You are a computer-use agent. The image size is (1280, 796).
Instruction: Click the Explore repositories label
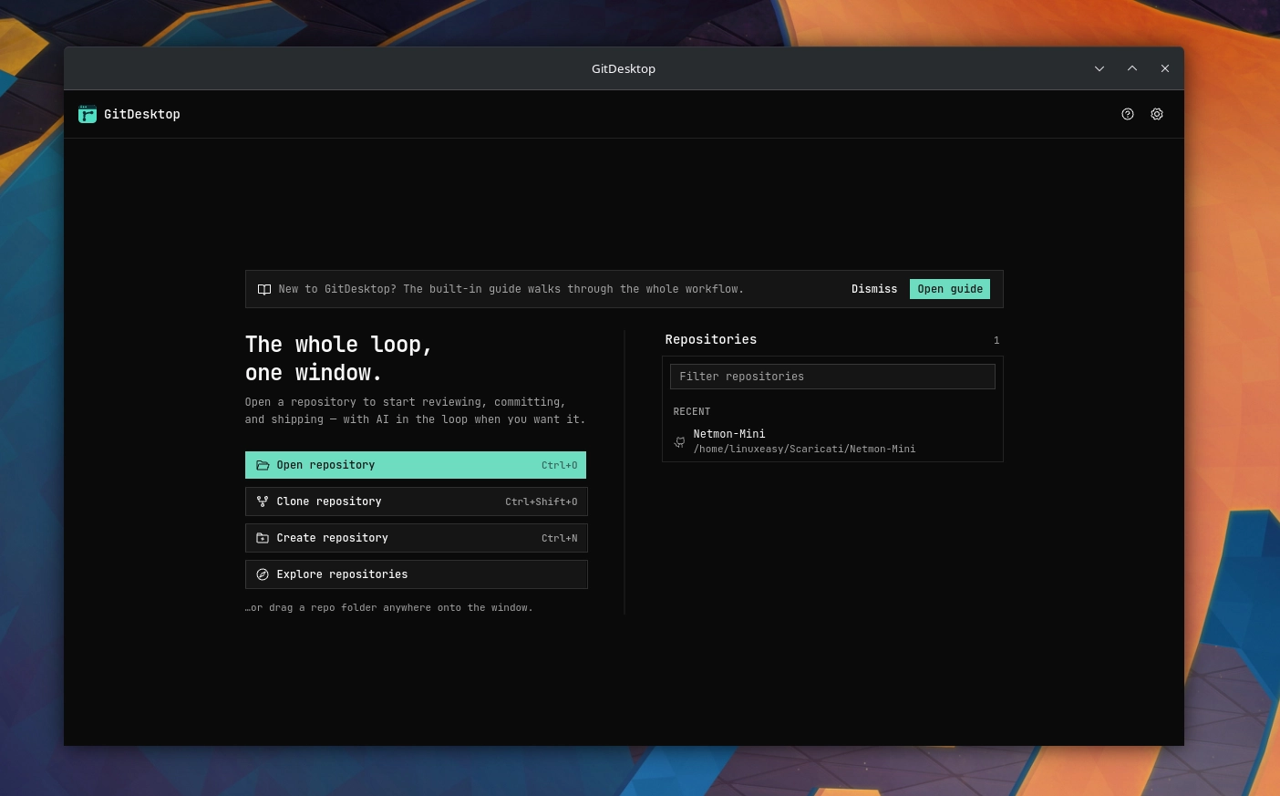(x=342, y=574)
